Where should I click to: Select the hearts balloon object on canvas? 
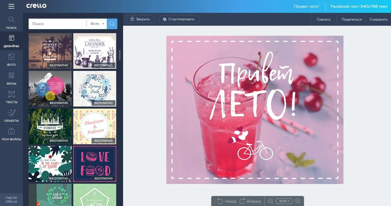pos(238,135)
